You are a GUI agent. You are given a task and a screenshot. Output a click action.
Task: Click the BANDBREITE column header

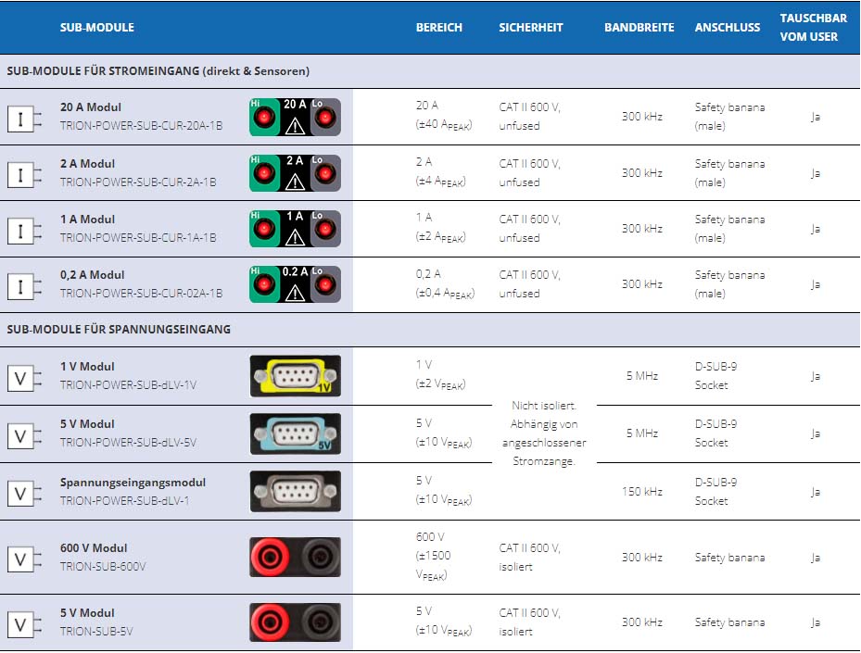[x=639, y=28]
